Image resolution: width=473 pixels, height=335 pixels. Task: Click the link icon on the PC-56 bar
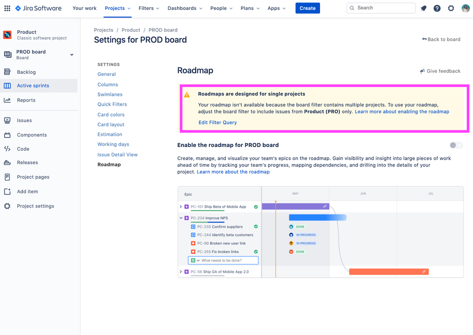[x=424, y=272]
